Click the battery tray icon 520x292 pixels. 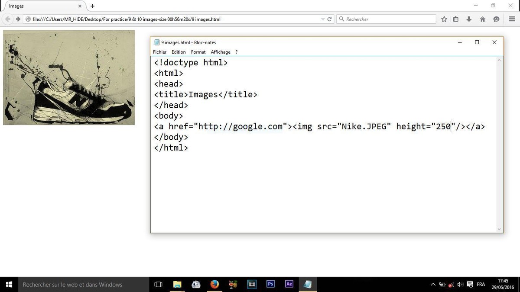click(x=442, y=284)
